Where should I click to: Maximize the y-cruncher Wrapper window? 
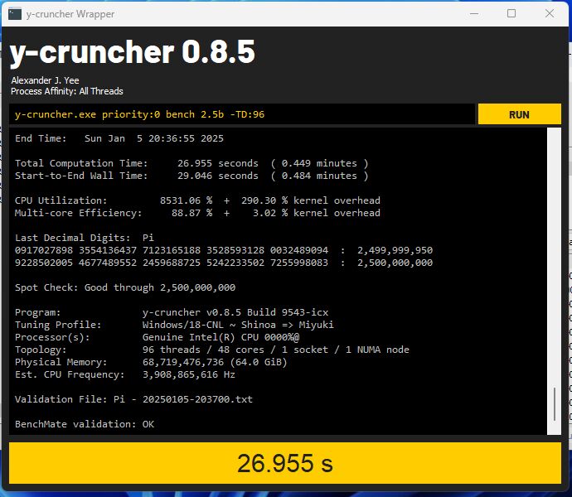511,14
